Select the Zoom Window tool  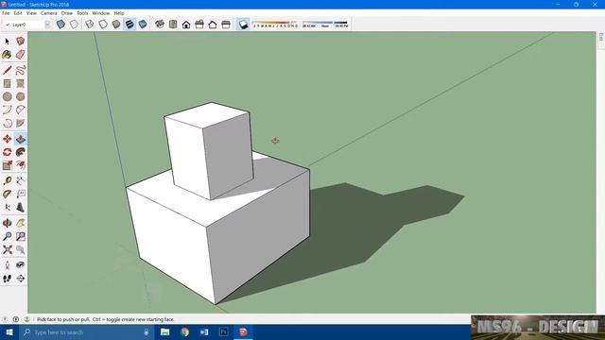(x=21, y=236)
